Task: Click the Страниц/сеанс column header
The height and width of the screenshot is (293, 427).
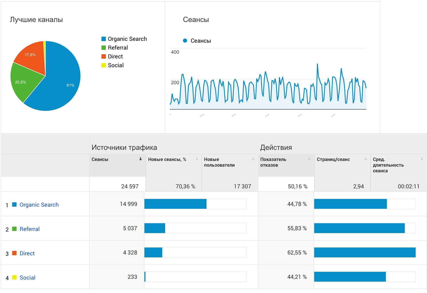Action: (x=342, y=165)
